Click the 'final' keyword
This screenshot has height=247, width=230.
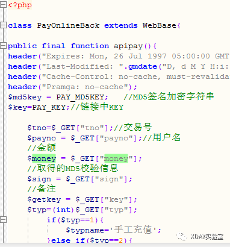[54, 46]
